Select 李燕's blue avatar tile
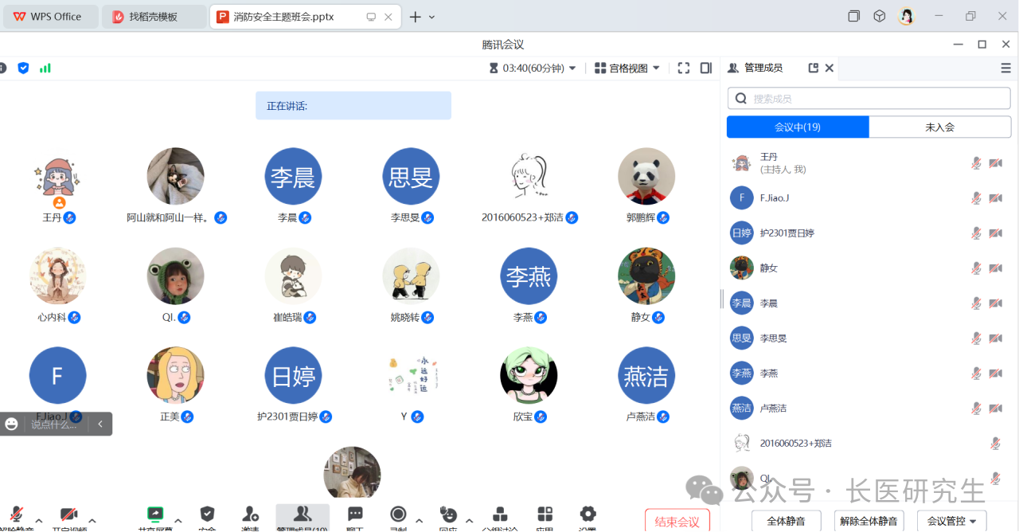Screen dimensions: 1019x532 [x=529, y=276]
